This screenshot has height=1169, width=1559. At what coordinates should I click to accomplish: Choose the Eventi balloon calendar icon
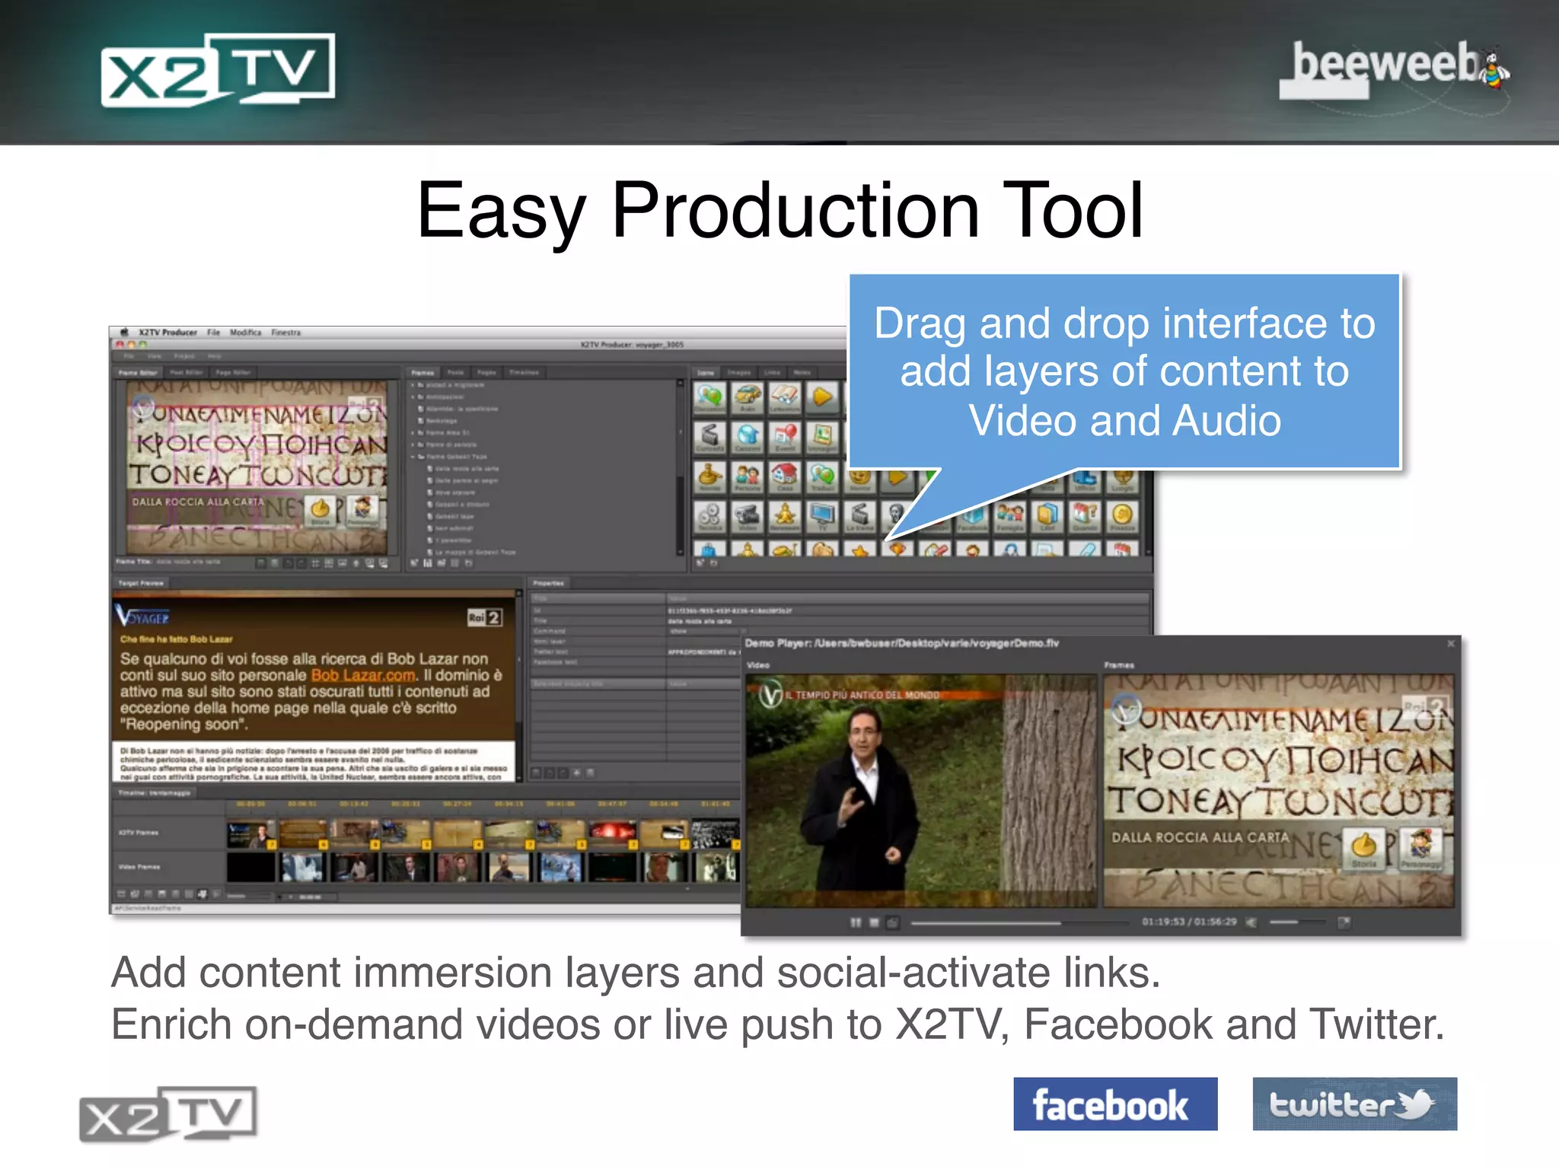(x=785, y=438)
